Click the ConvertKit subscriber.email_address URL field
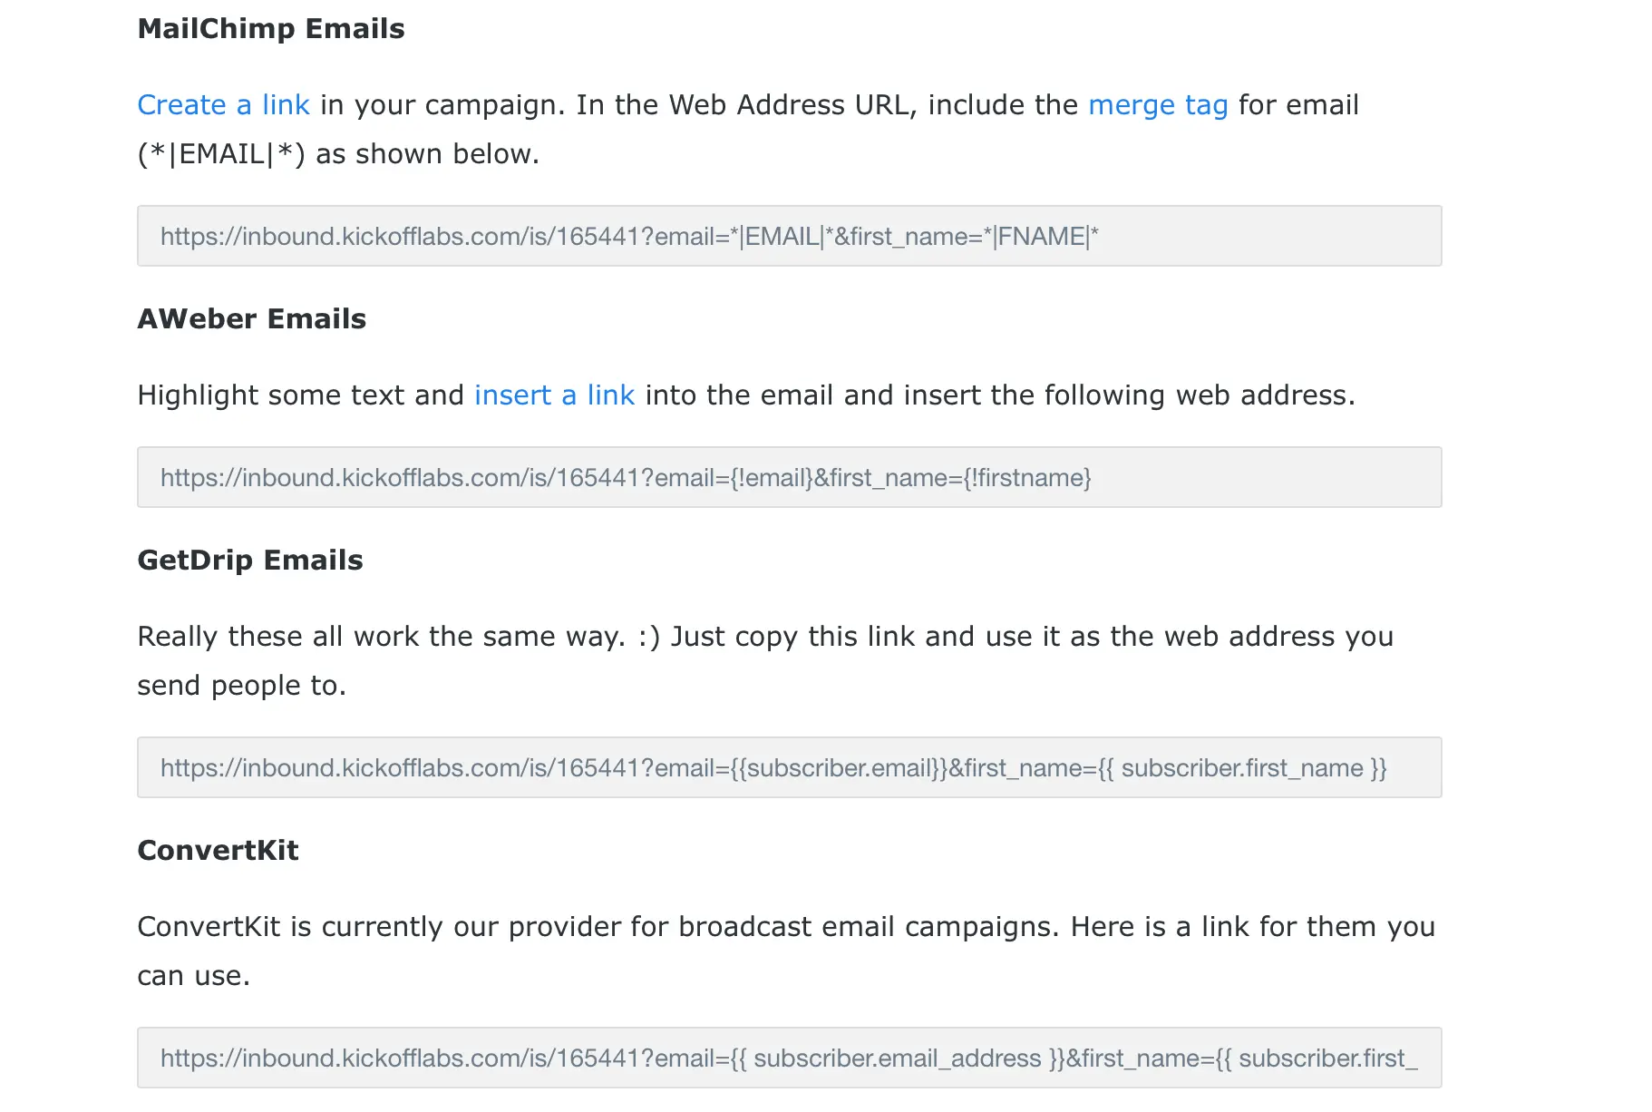 789,1058
